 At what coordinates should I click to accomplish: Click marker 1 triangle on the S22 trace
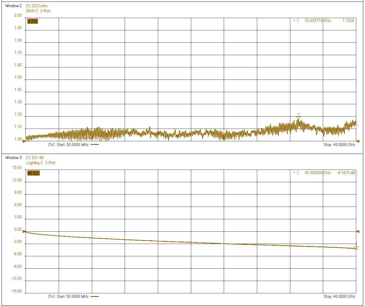click(x=298, y=117)
